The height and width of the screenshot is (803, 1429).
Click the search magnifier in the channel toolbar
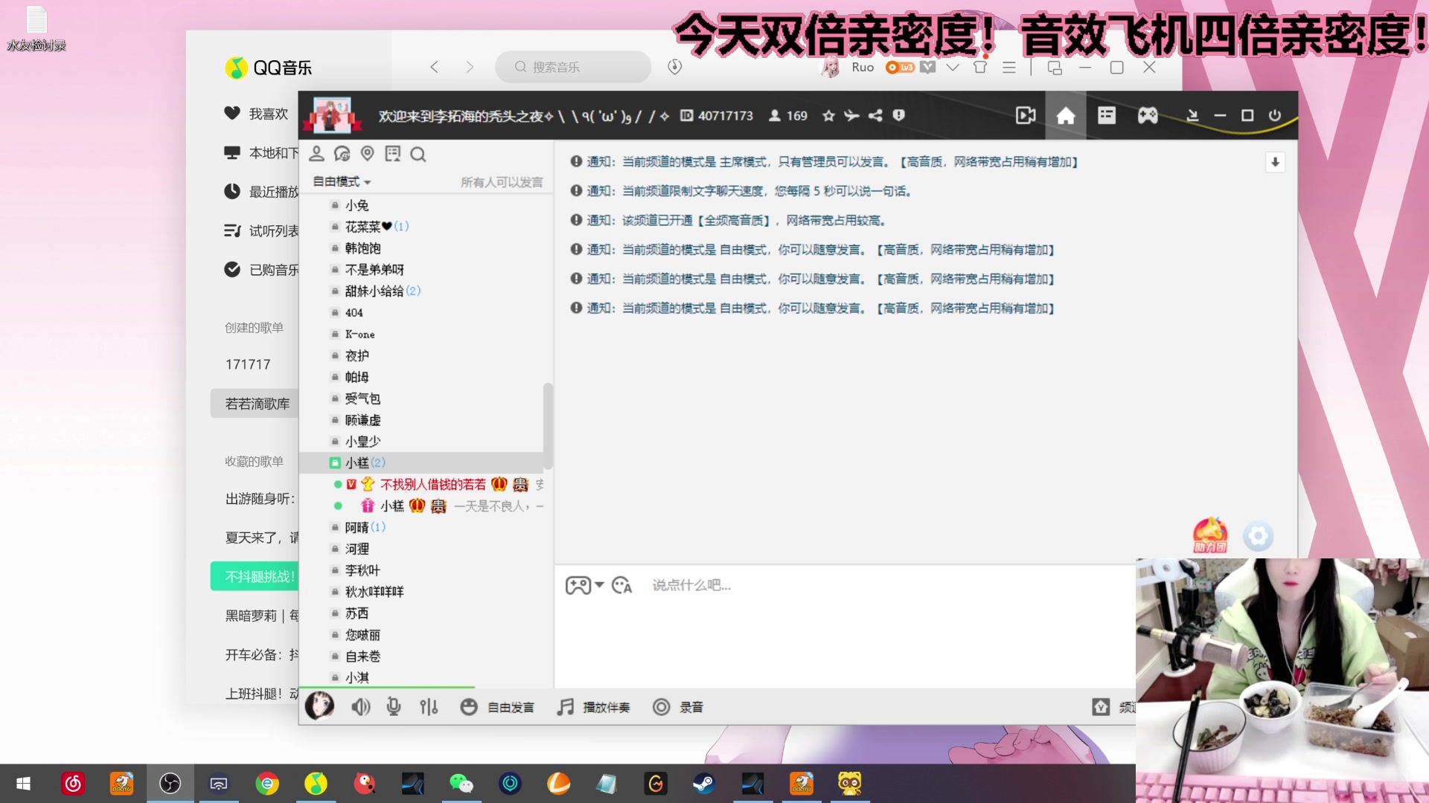coord(418,154)
